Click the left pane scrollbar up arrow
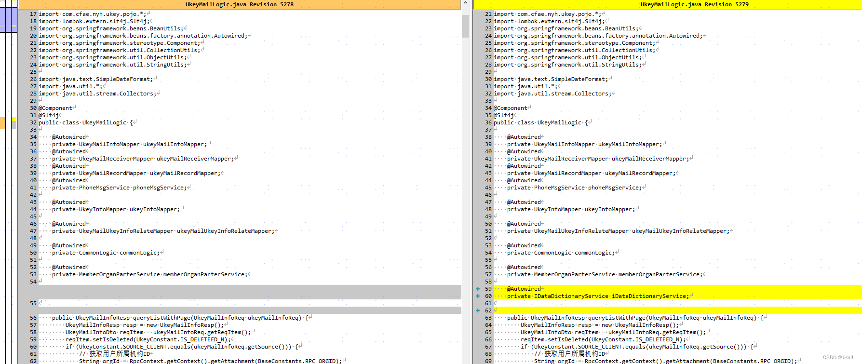This screenshot has height=364, width=862. tap(465, 3)
